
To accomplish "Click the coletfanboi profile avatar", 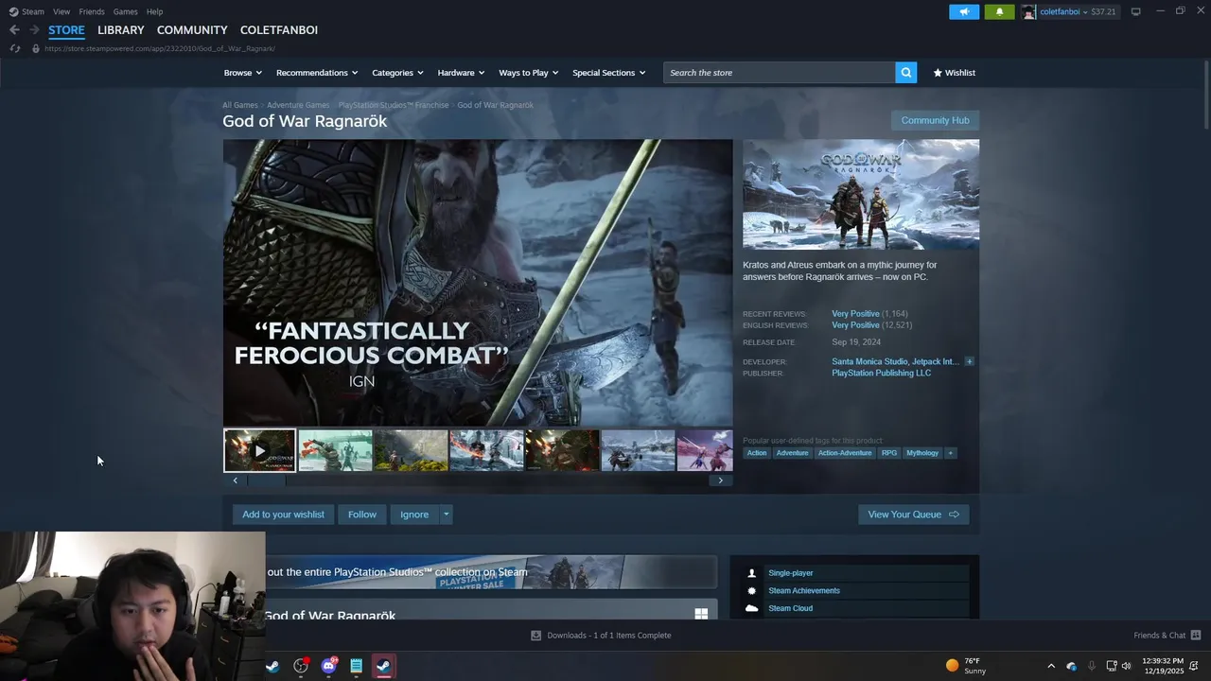I will [x=1028, y=11].
